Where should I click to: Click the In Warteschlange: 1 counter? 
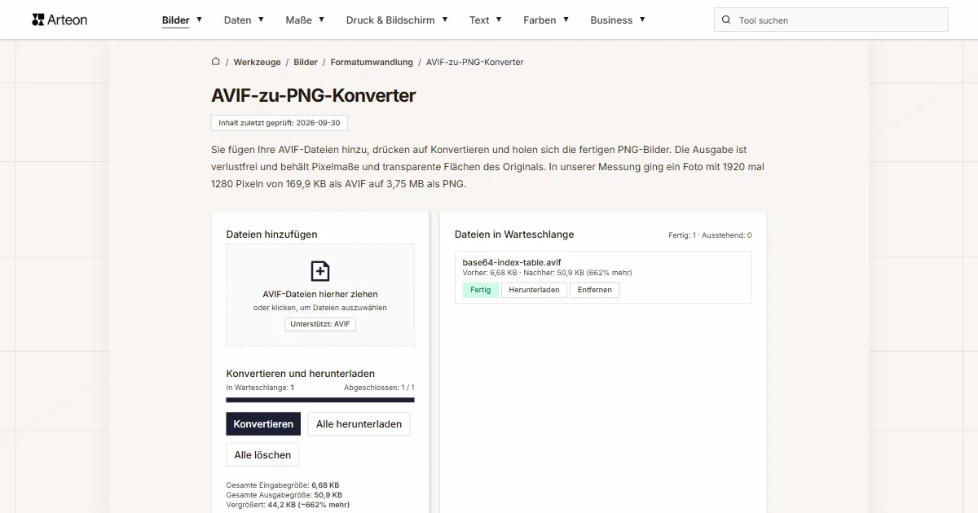pos(260,388)
